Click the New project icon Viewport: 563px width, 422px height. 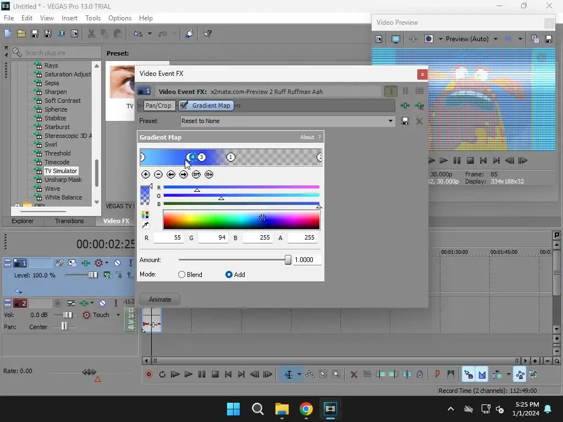(x=8, y=34)
